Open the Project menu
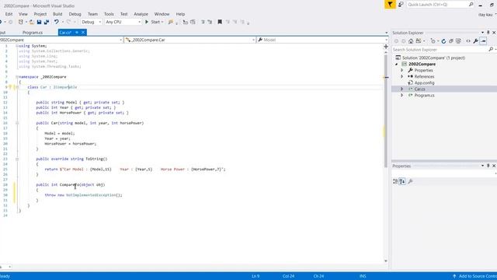Viewport: 497px width, 280px height. (x=40, y=14)
